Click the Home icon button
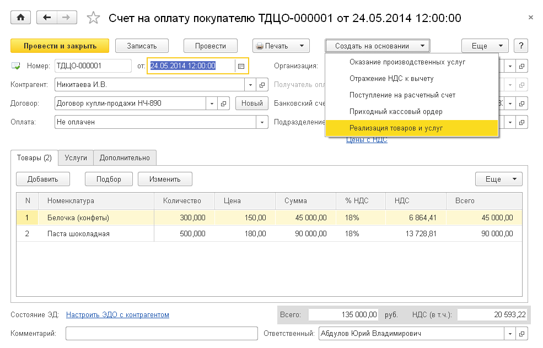Image resolution: width=543 pixels, height=348 pixels. [x=21, y=18]
